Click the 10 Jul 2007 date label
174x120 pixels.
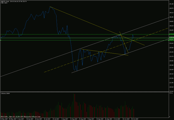click(x=47, y=119)
